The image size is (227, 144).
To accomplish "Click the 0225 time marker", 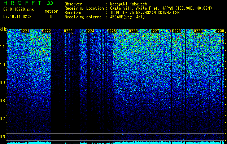I will [x=112, y=31].
